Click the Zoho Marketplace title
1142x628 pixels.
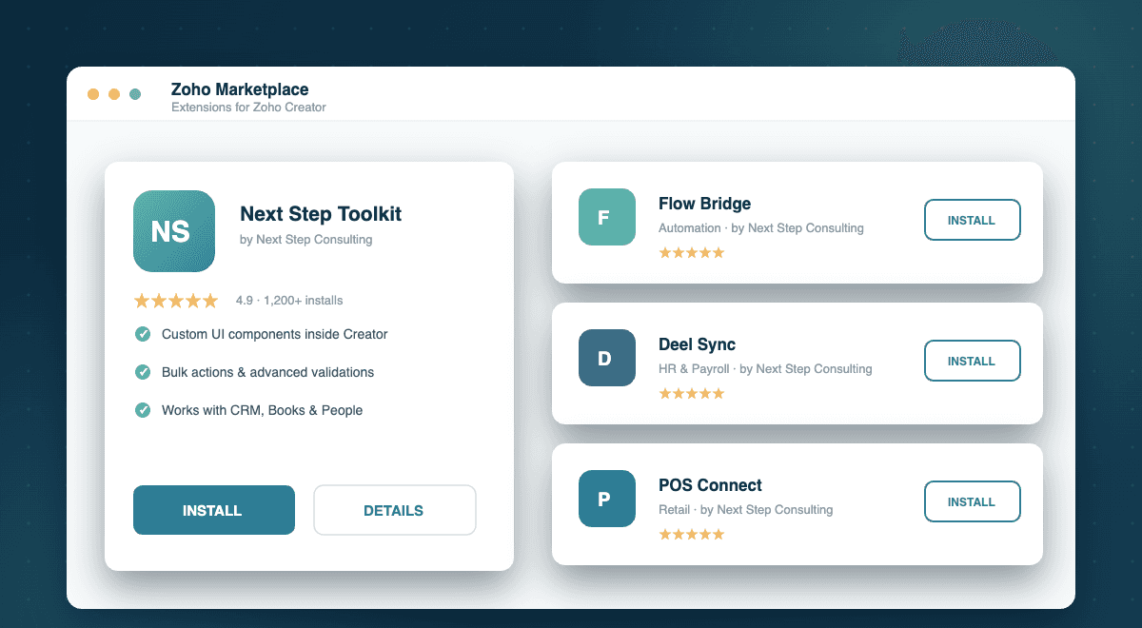240,89
